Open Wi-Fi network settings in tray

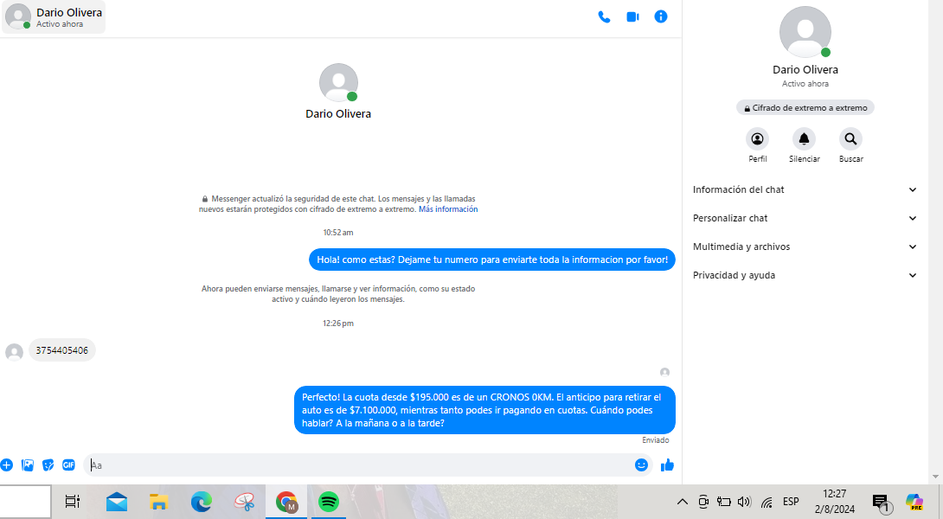click(x=767, y=503)
